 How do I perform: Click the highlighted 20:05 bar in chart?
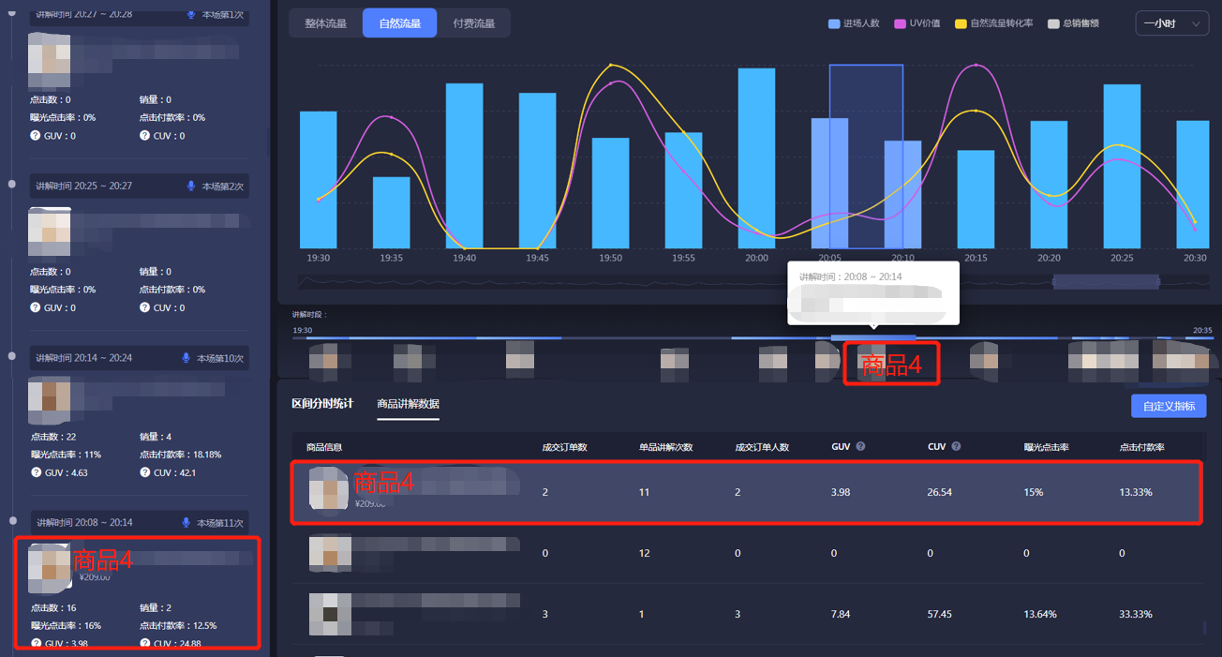pyautogui.click(x=865, y=155)
